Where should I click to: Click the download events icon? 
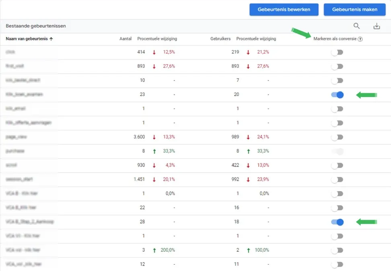[x=377, y=26]
